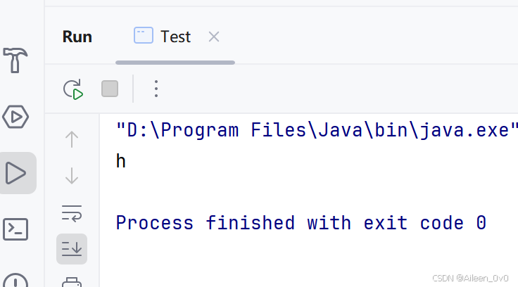
Task: Open the Terminal tool window
Action: click(15, 229)
